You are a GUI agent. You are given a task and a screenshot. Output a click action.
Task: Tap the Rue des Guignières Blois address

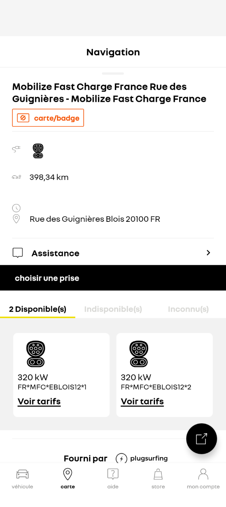click(95, 219)
